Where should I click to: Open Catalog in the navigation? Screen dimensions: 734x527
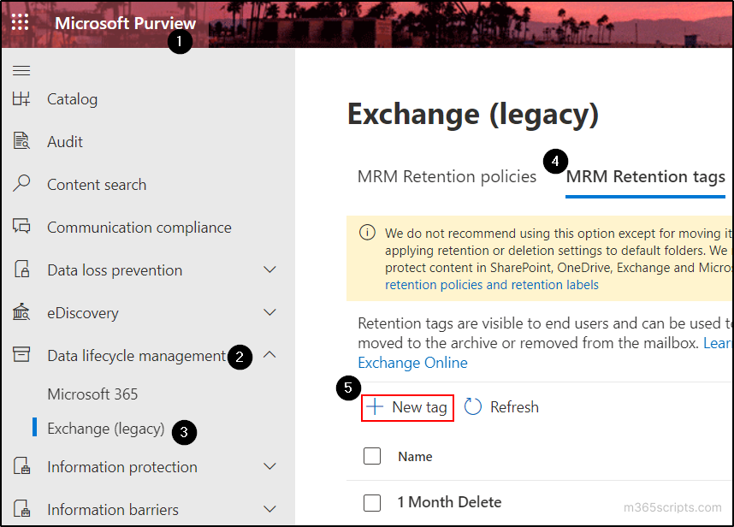pos(73,99)
